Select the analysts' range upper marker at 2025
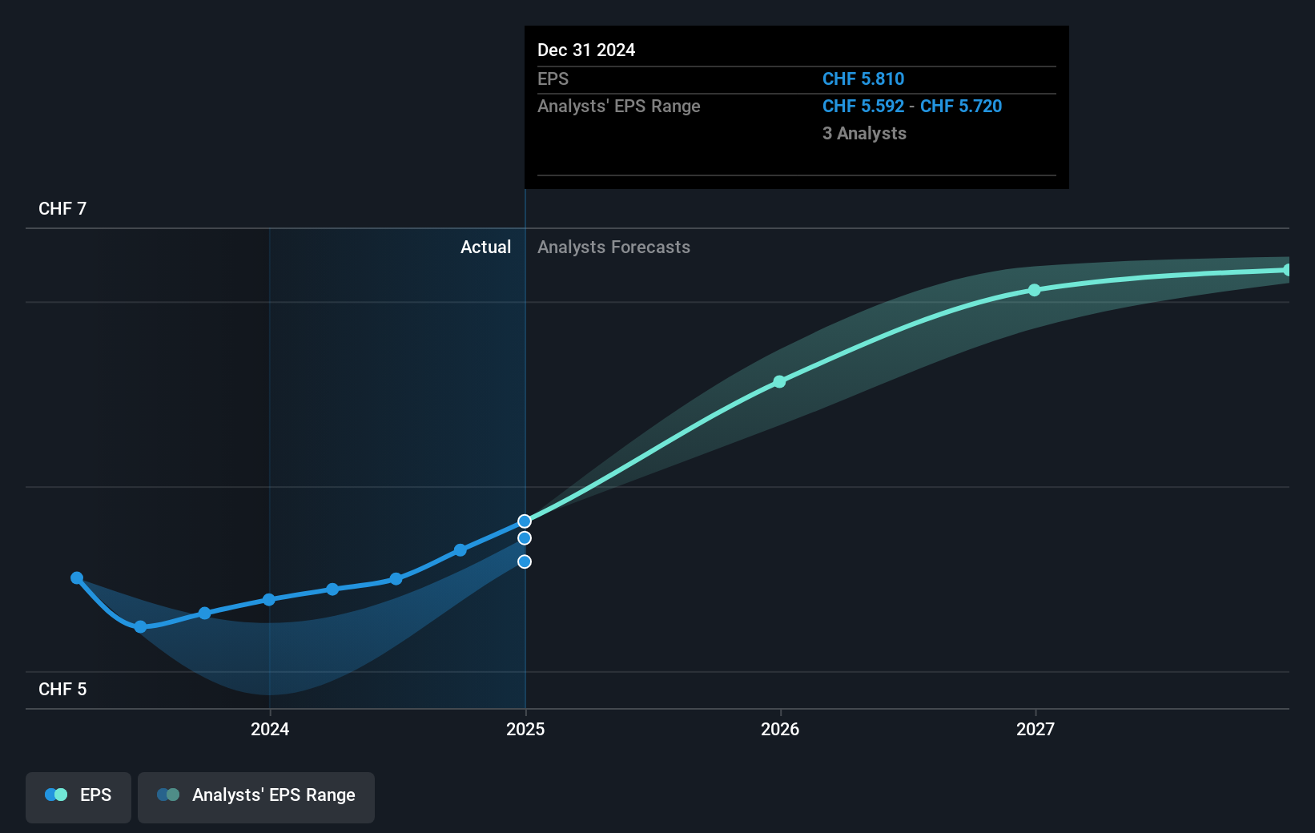This screenshot has width=1315, height=833. coord(525,538)
